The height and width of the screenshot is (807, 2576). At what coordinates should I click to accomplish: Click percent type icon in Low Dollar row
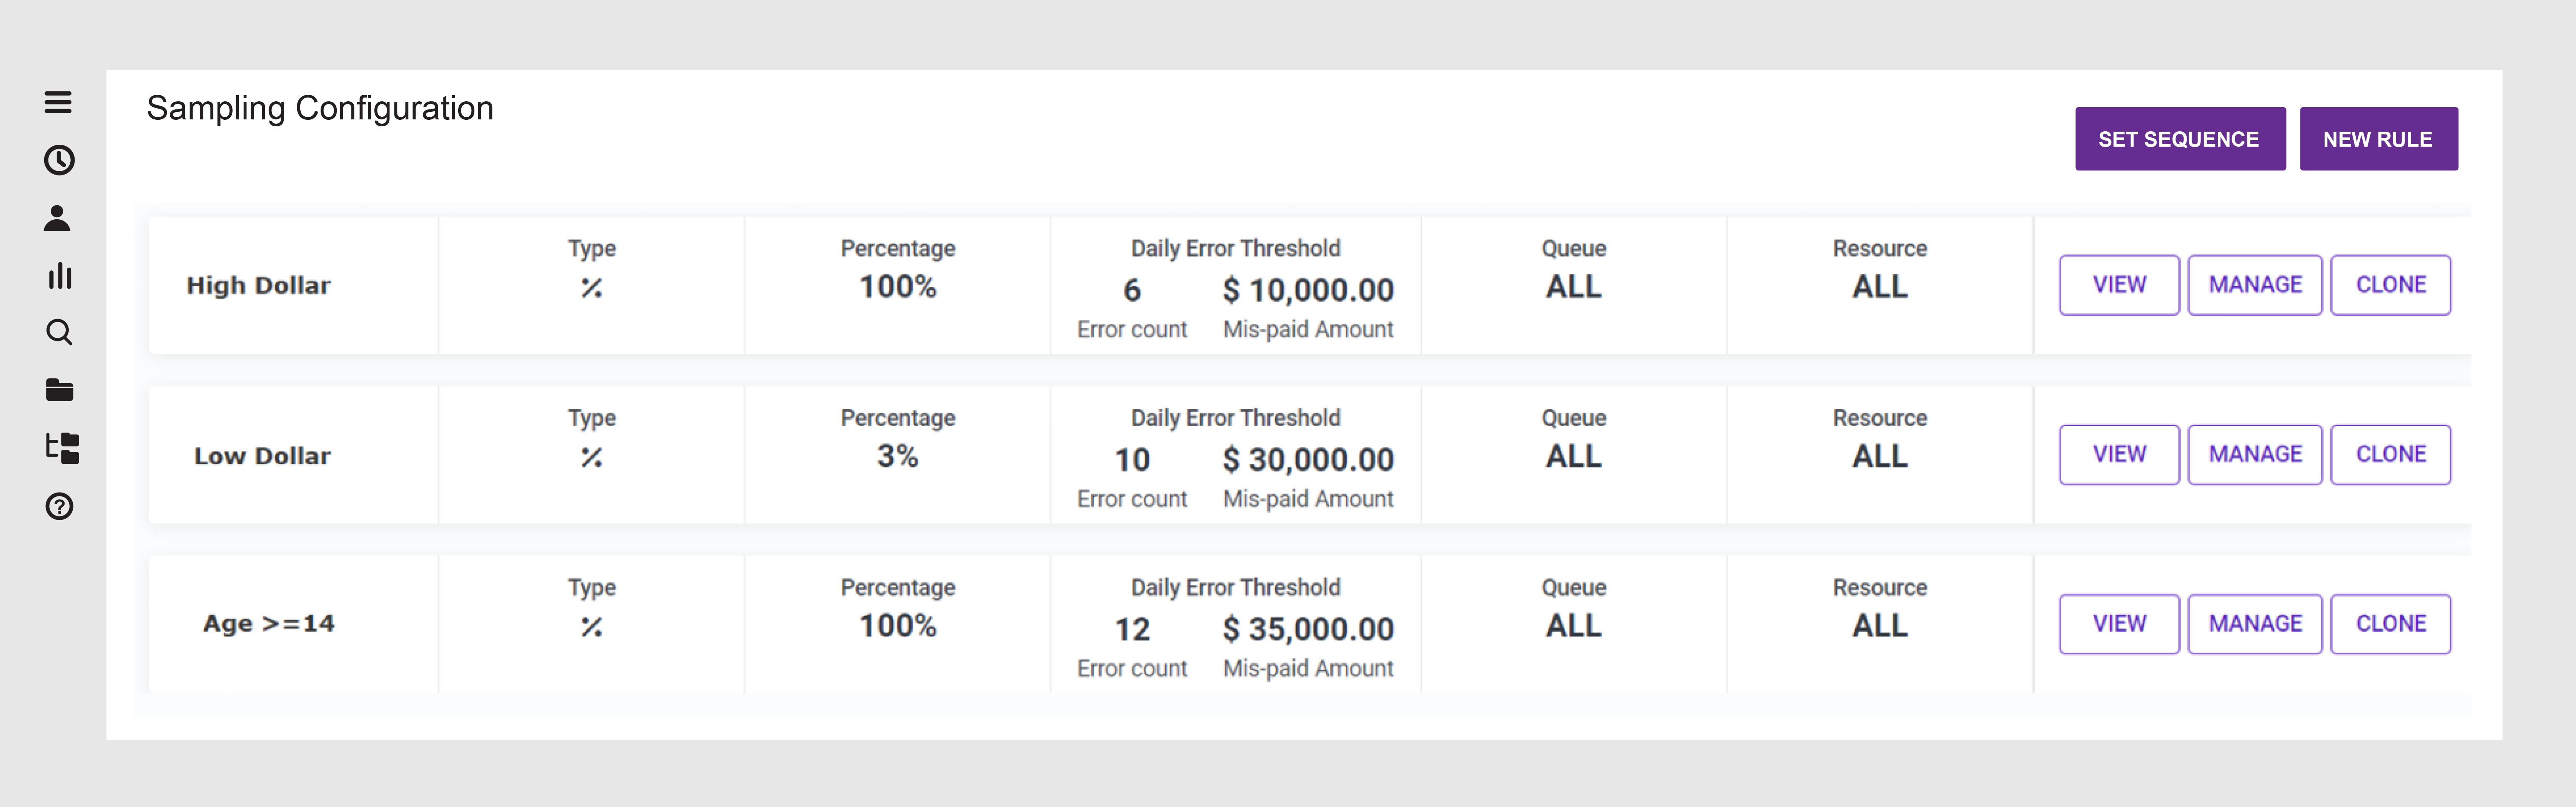click(592, 457)
